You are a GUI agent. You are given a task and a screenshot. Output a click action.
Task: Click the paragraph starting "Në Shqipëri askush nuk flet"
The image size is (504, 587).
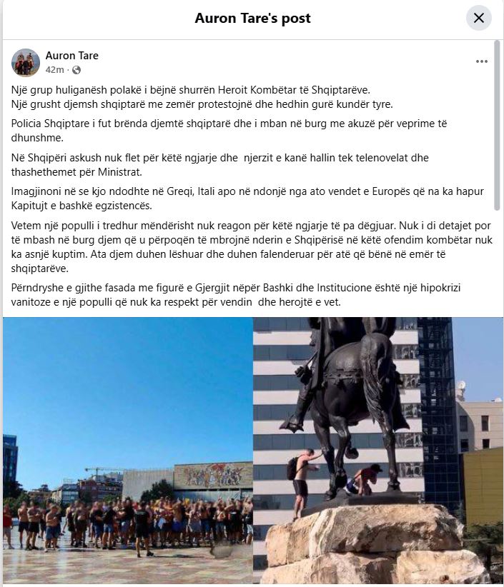coord(219,165)
